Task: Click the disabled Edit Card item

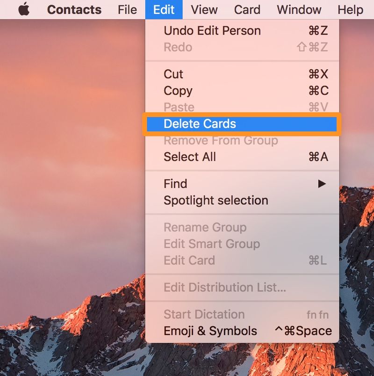Action: [x=242, y=260]
